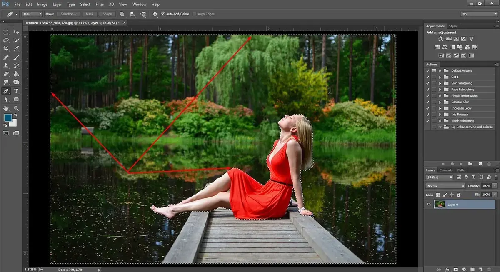Expand the Face Retouching action set
The width and height of the screenshot is (500, 272).
click(x=440, y=90)
